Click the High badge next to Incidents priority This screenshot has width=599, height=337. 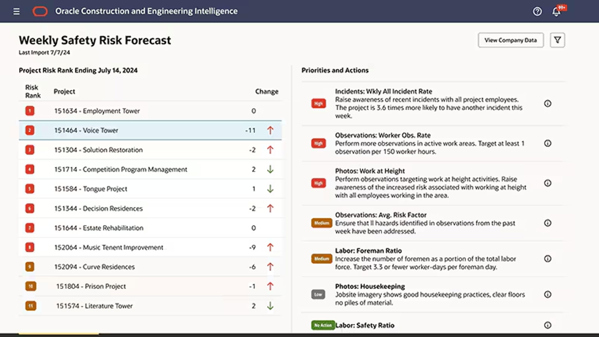tap(319, 104)
